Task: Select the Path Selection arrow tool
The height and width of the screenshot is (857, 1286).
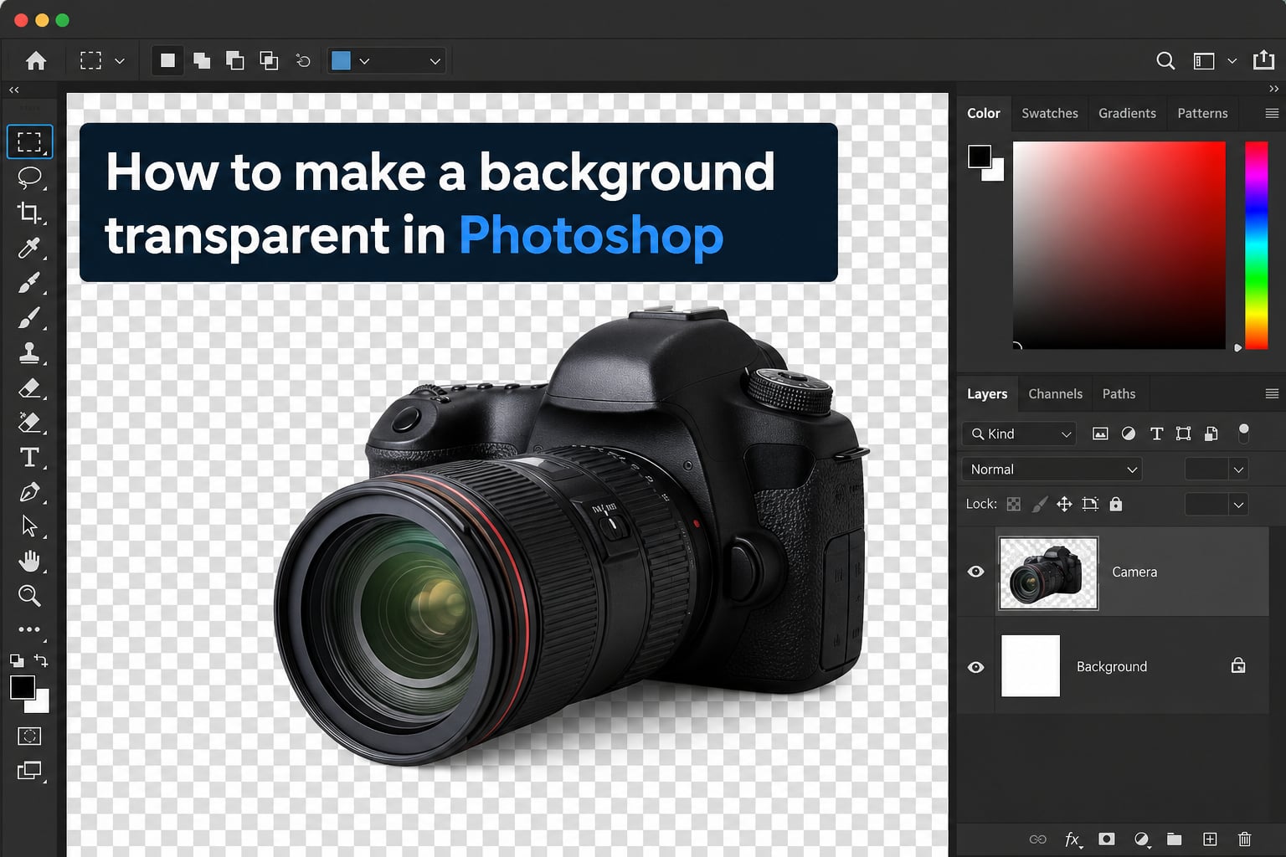Action: coord(29,526)
